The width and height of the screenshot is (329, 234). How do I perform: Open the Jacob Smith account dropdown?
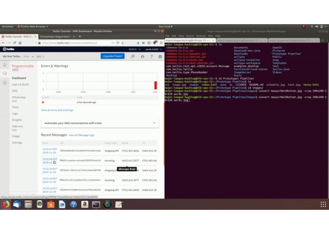pos(153,49)
